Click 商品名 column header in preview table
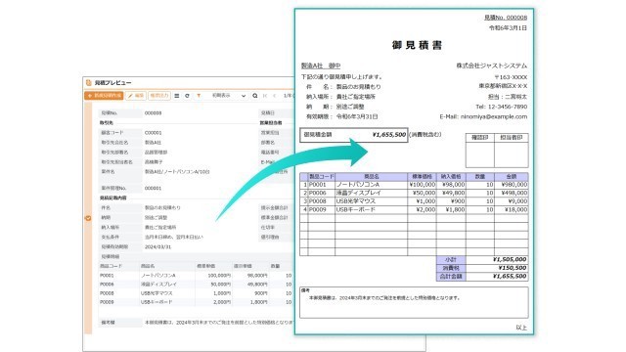Image resolution: width=626 pixels, height=352 pixels. [148, 266]
